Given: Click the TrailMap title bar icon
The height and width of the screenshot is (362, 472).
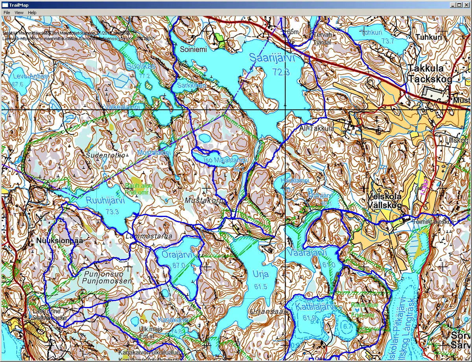Looking at the screenshot, I should [x=5, y=5].
